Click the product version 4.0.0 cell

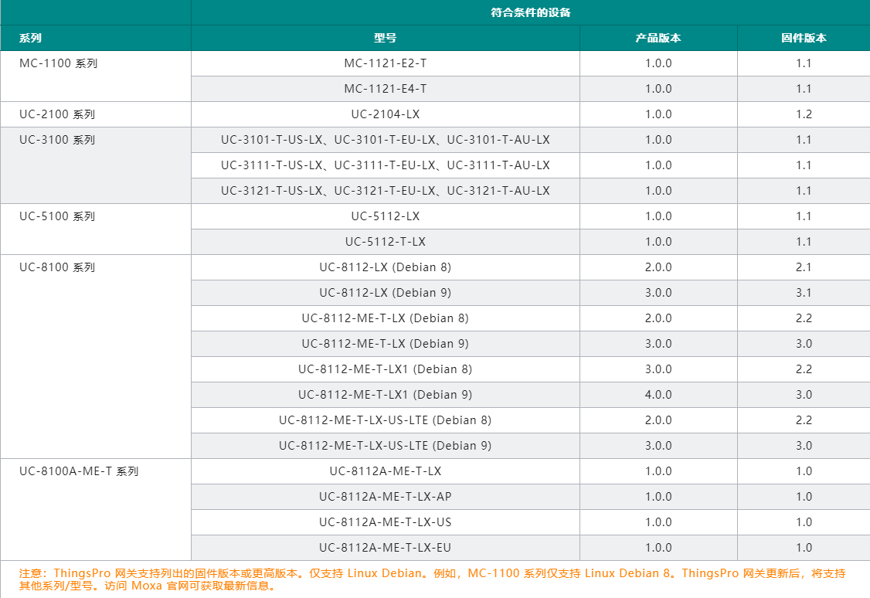(658, 395)
